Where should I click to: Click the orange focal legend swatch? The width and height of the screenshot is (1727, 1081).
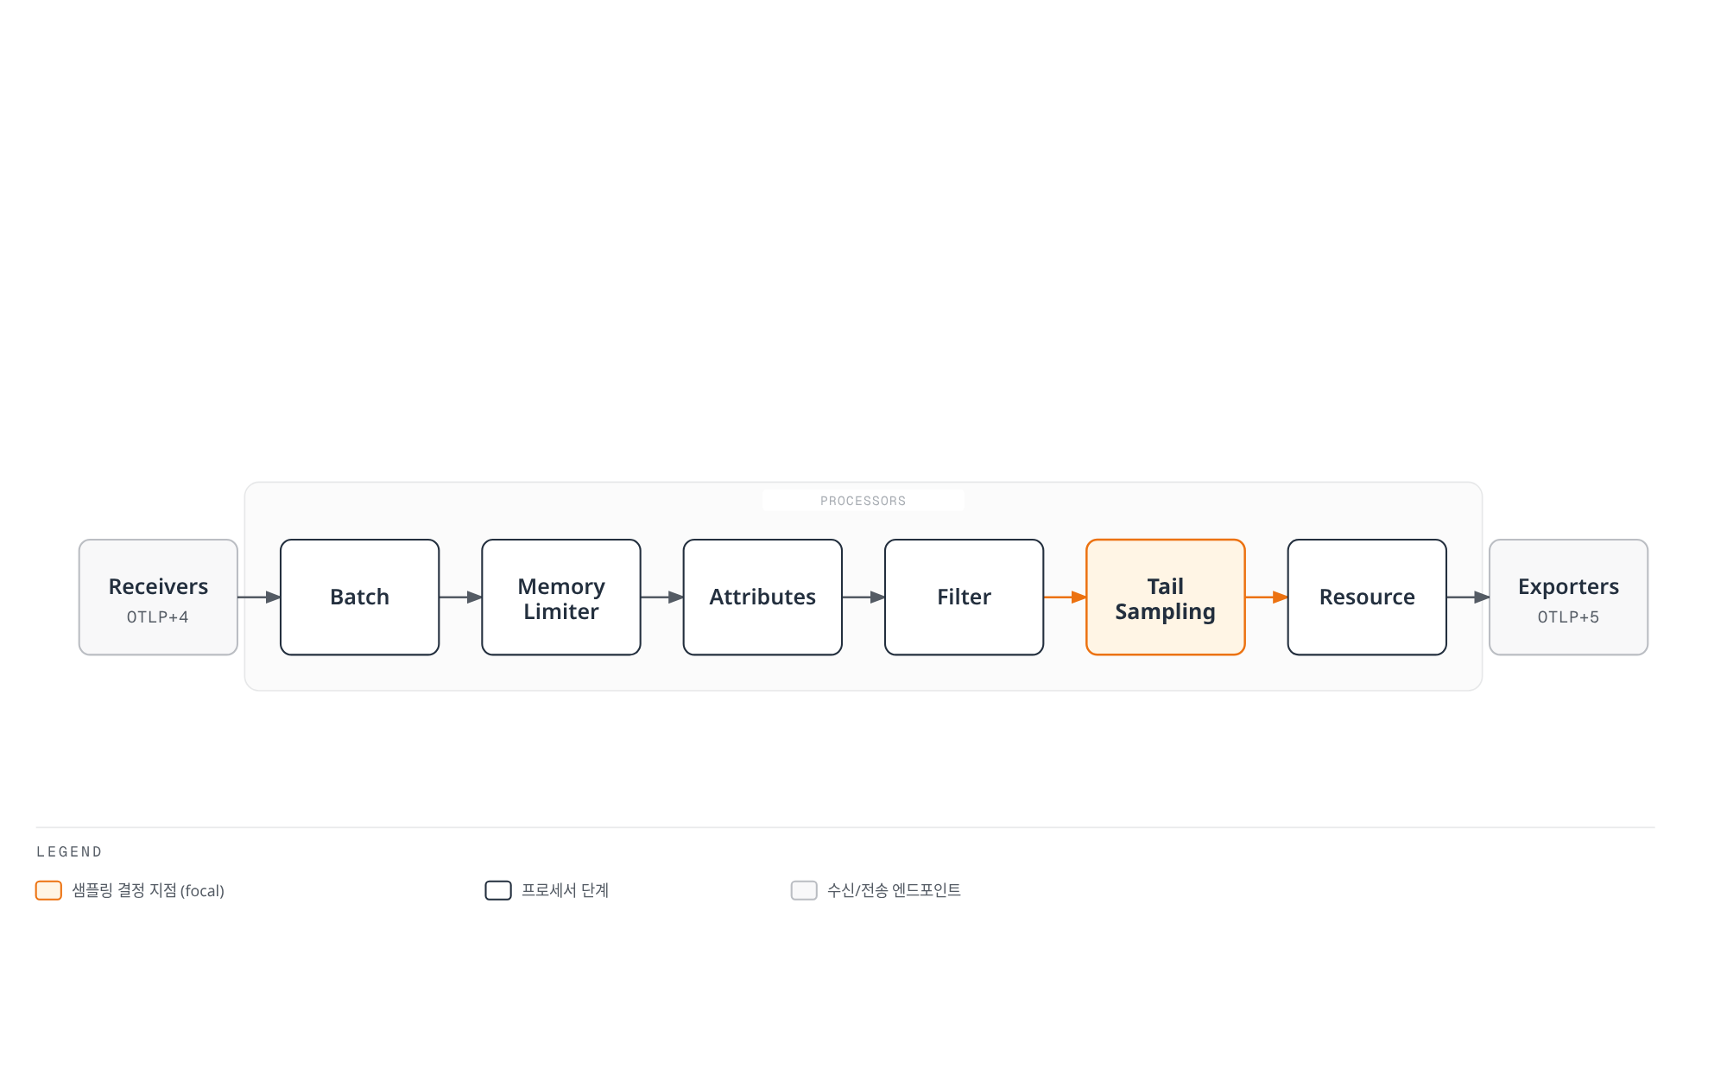[48, 890]
